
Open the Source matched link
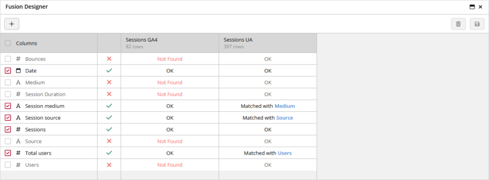click(x=285, y=118)
